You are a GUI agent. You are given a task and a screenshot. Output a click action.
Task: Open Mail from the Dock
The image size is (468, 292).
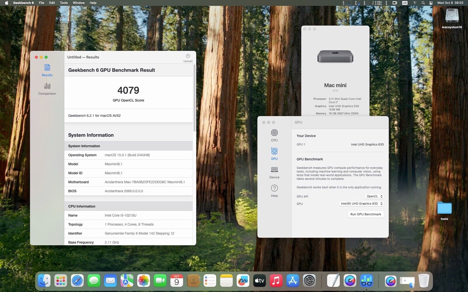[x=110, y=281]
